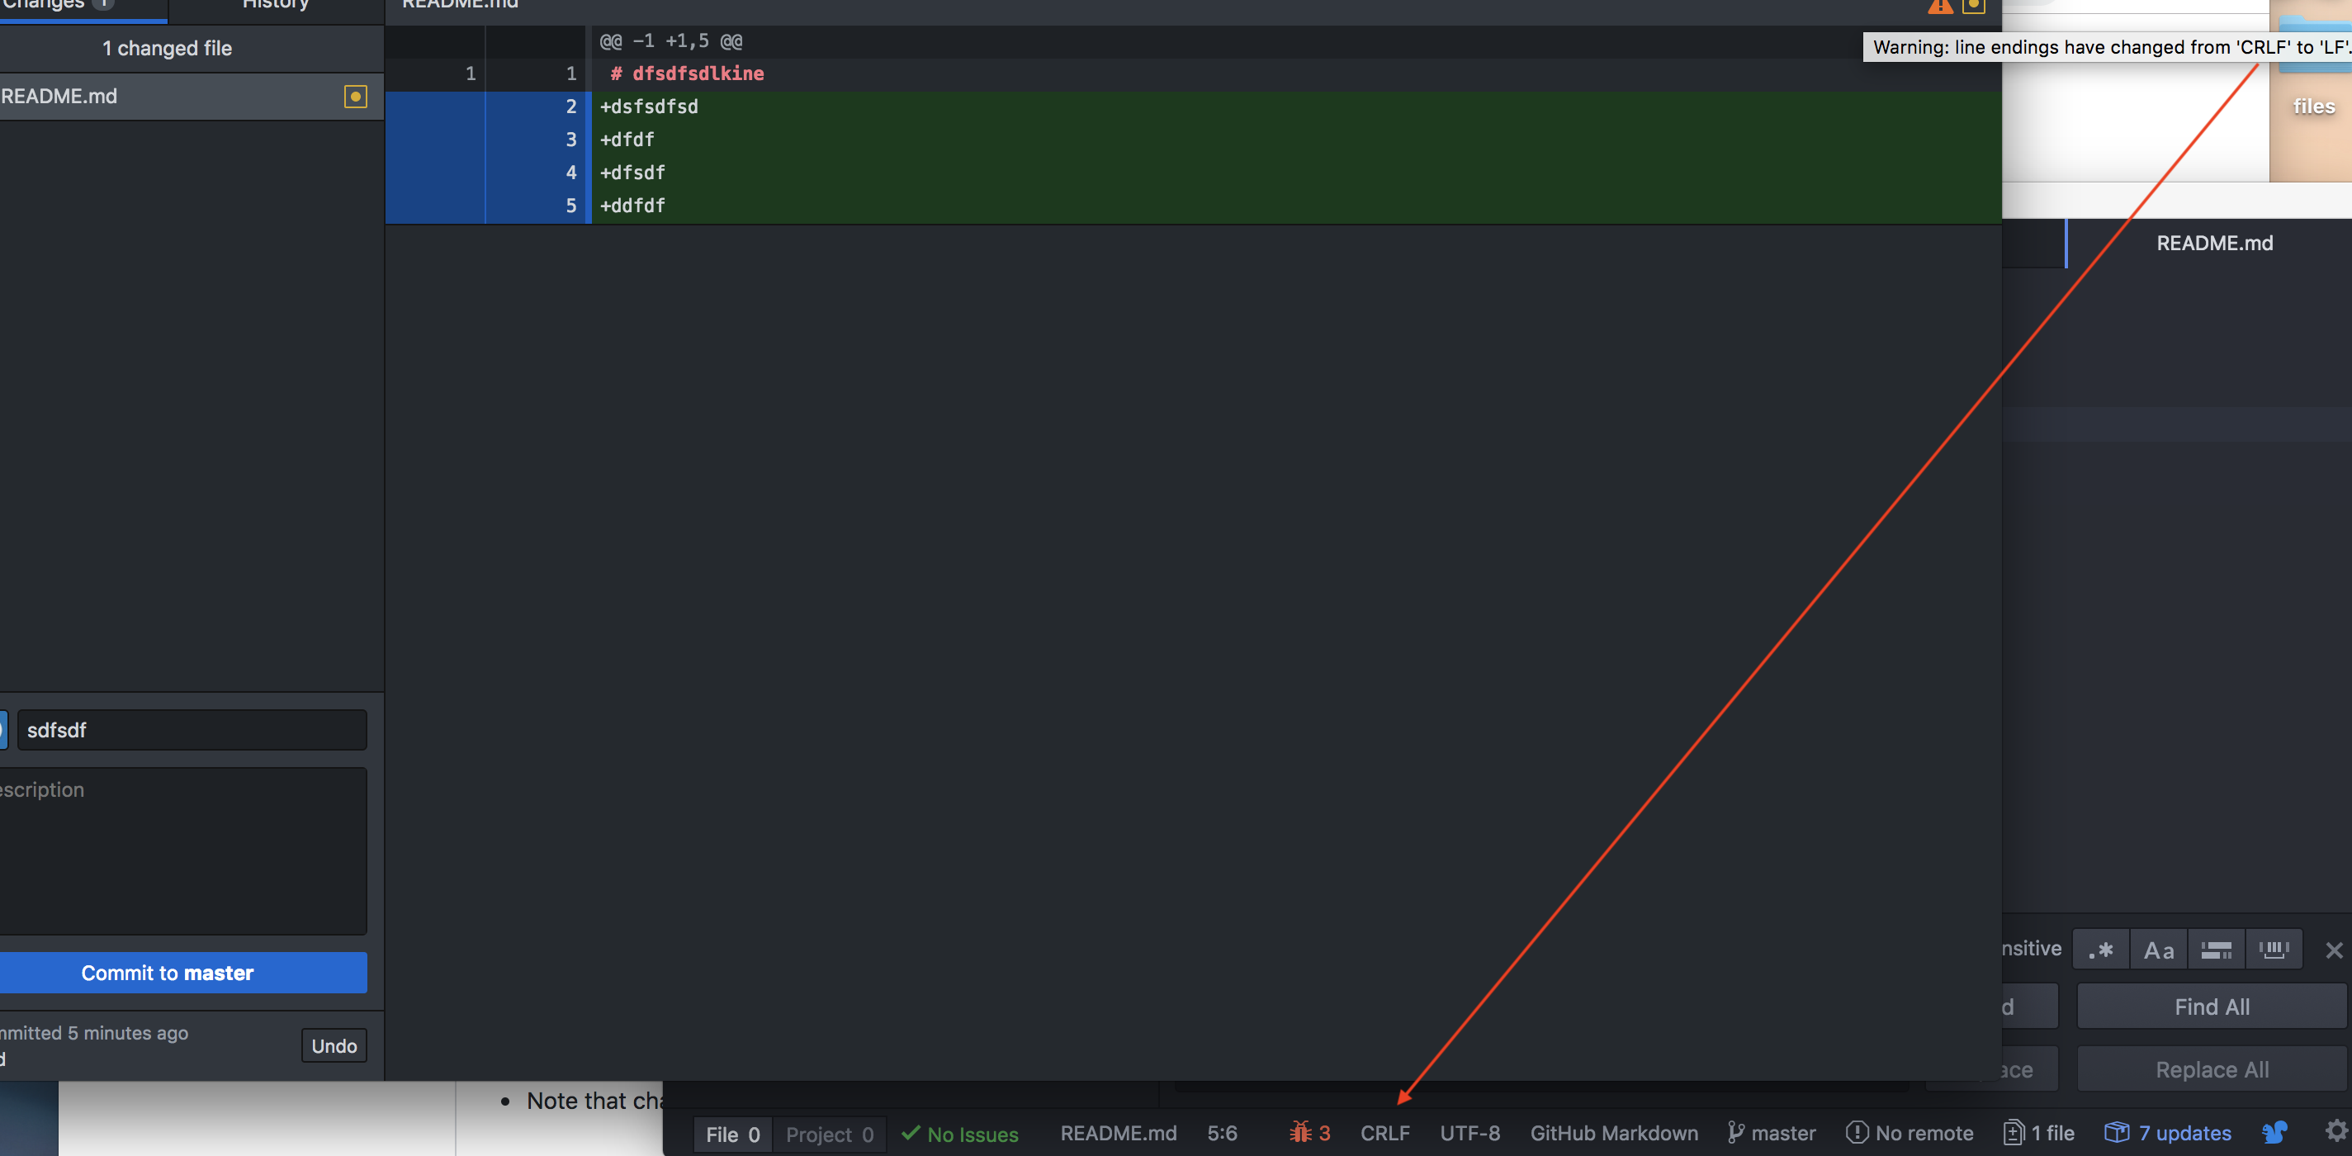The height and width of the screenshot is (1156, 2352).
Task: Open CRLF line ending selector
Action: [x=1384, y=1132]
